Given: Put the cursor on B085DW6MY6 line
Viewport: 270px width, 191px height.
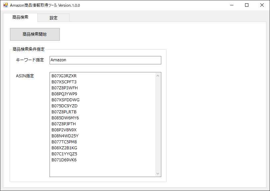Looking at the screenshot, I should (65, 118).
